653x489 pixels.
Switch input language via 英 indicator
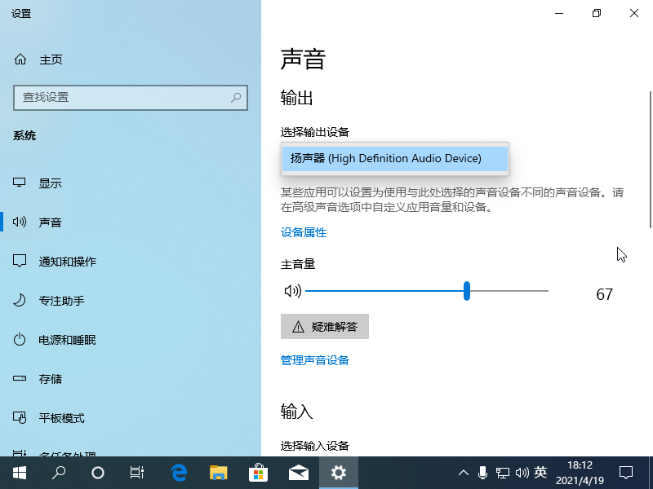coord(540,472)
